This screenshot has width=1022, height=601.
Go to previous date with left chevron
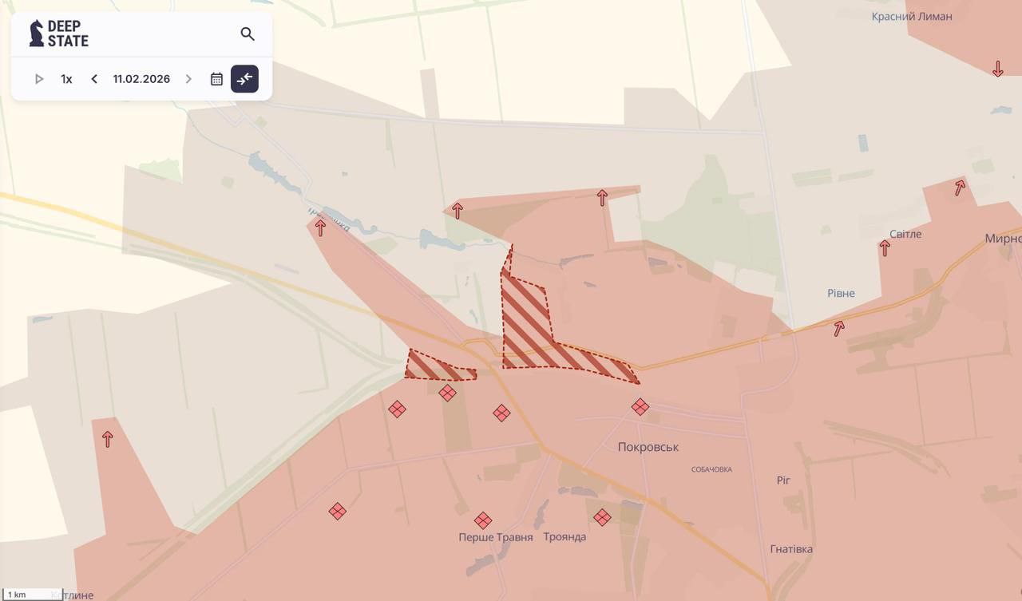(x=94, y=79)
